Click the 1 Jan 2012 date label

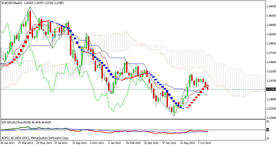(115, 143)
